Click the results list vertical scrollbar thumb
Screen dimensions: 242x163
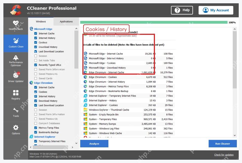pyautogui.click(x=235, y=60)
